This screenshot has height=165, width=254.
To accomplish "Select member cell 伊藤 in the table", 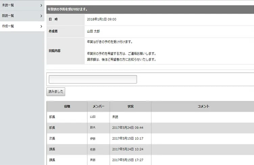I will 99,138.
